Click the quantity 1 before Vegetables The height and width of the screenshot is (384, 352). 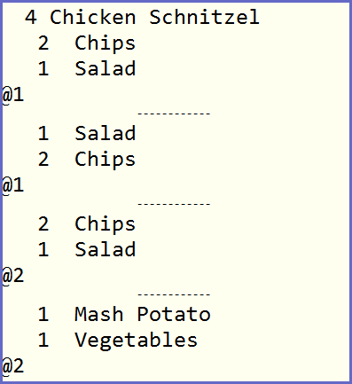[43, 340]
